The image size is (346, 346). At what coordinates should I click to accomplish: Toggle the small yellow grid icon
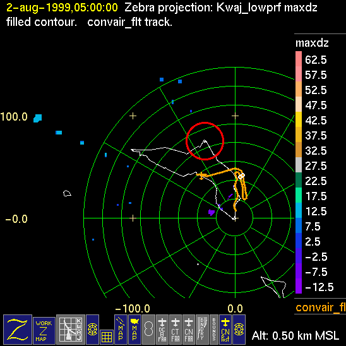click(107, 337)
